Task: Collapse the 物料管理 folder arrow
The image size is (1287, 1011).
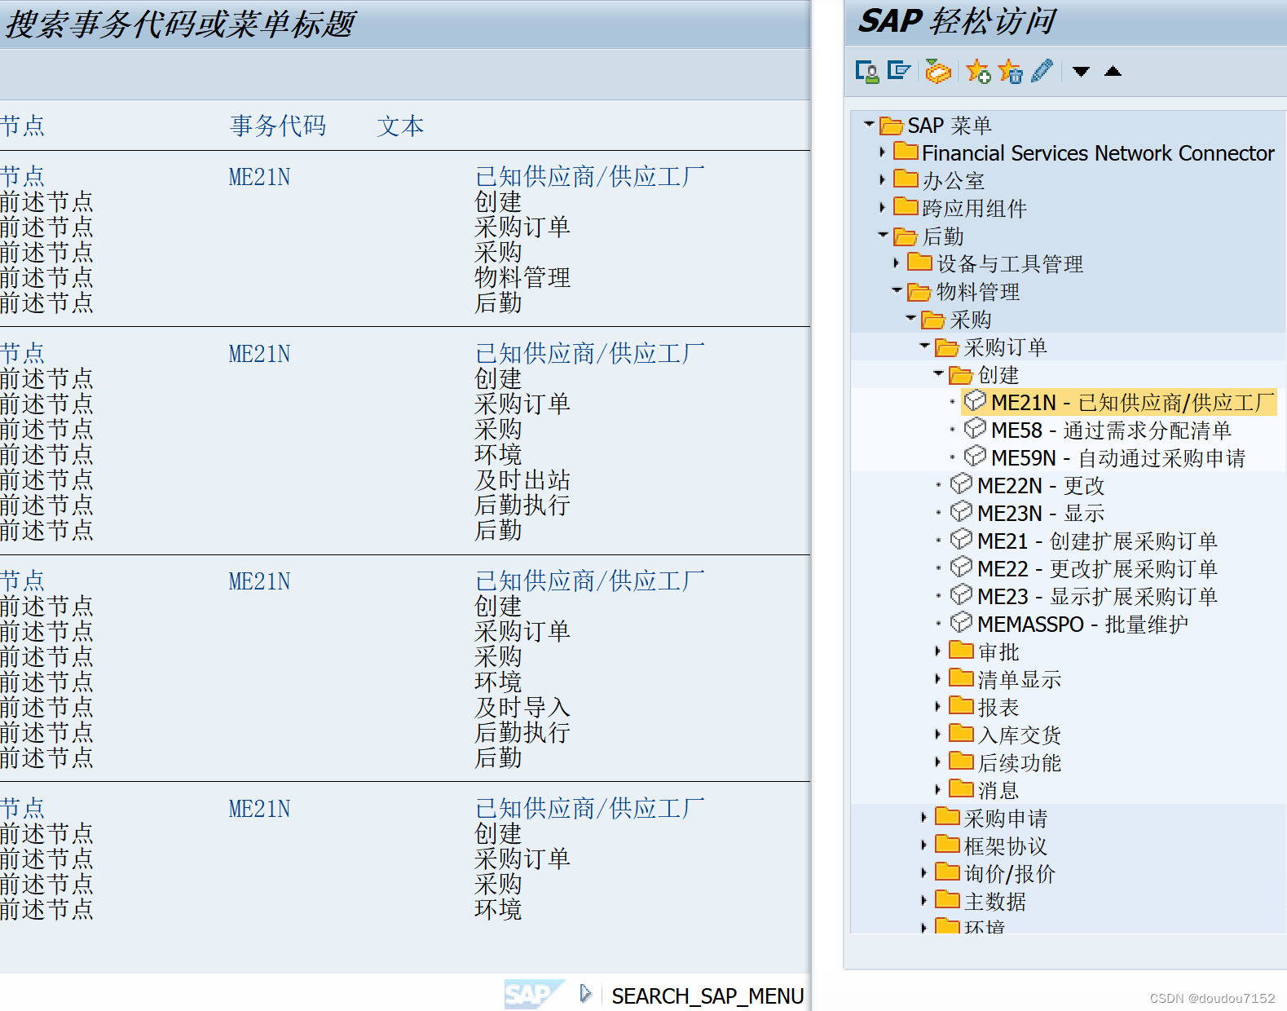Action: coord(897,291)
